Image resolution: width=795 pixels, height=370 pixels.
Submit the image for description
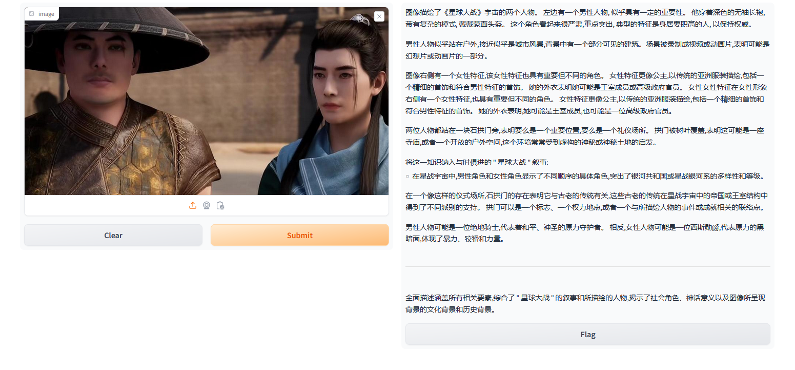coord(299,235)
